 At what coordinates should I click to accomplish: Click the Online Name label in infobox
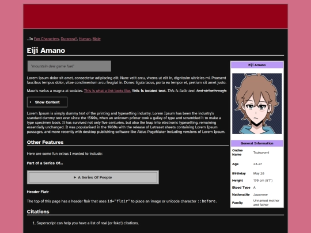(237, 152)
